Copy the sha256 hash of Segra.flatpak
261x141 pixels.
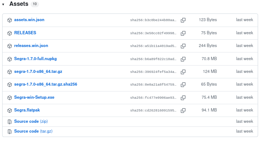coord(183,110)
